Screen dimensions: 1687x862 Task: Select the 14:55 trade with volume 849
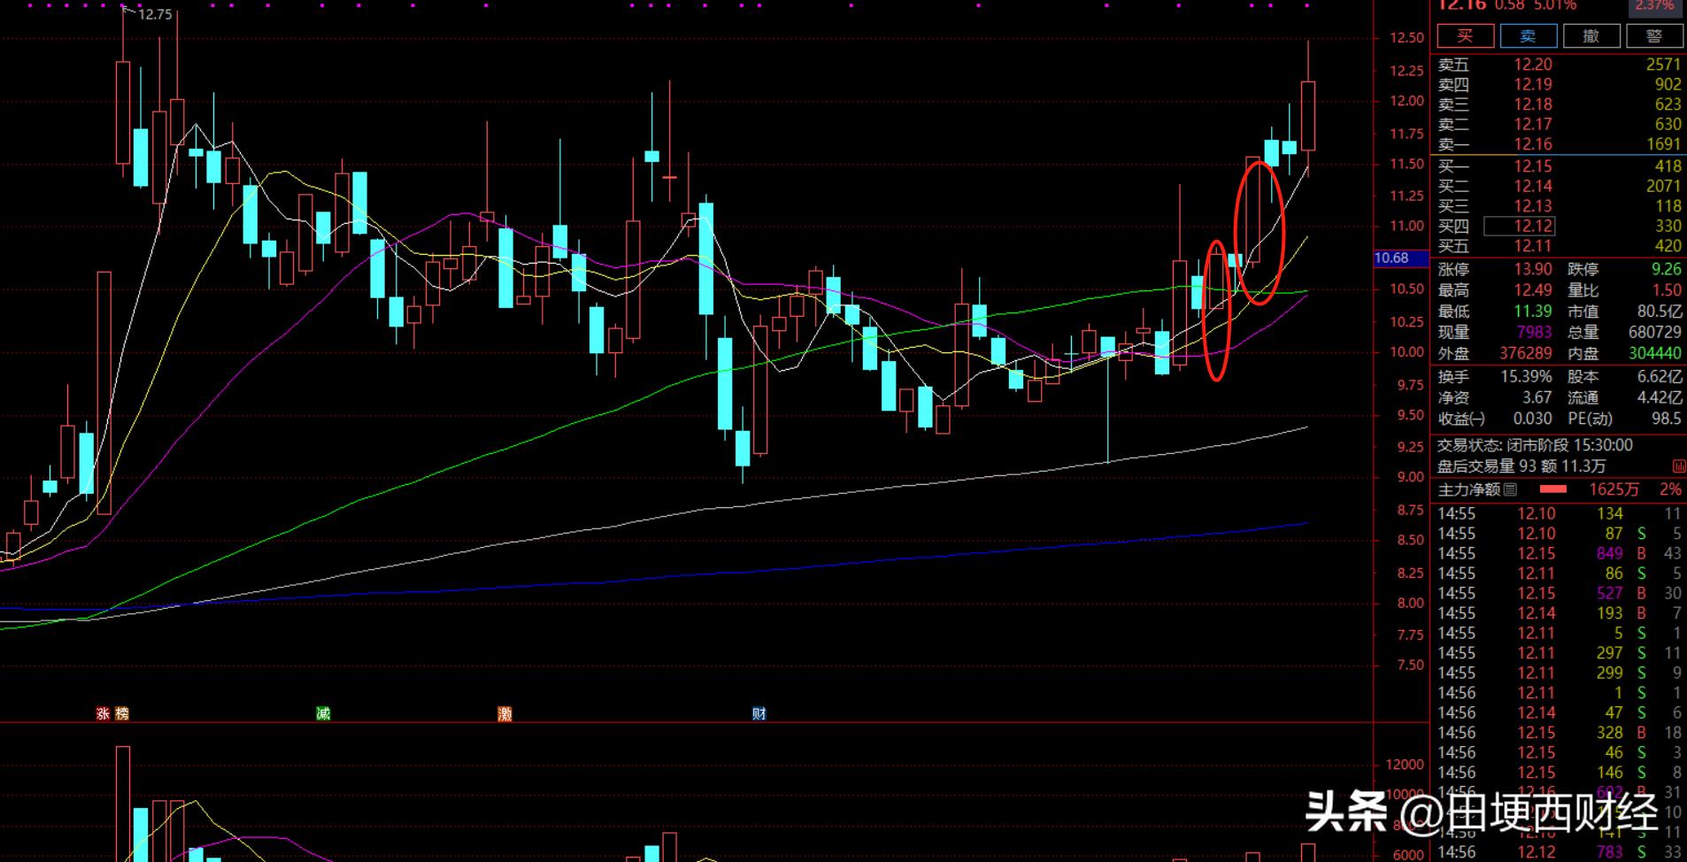click(1558, 553)
